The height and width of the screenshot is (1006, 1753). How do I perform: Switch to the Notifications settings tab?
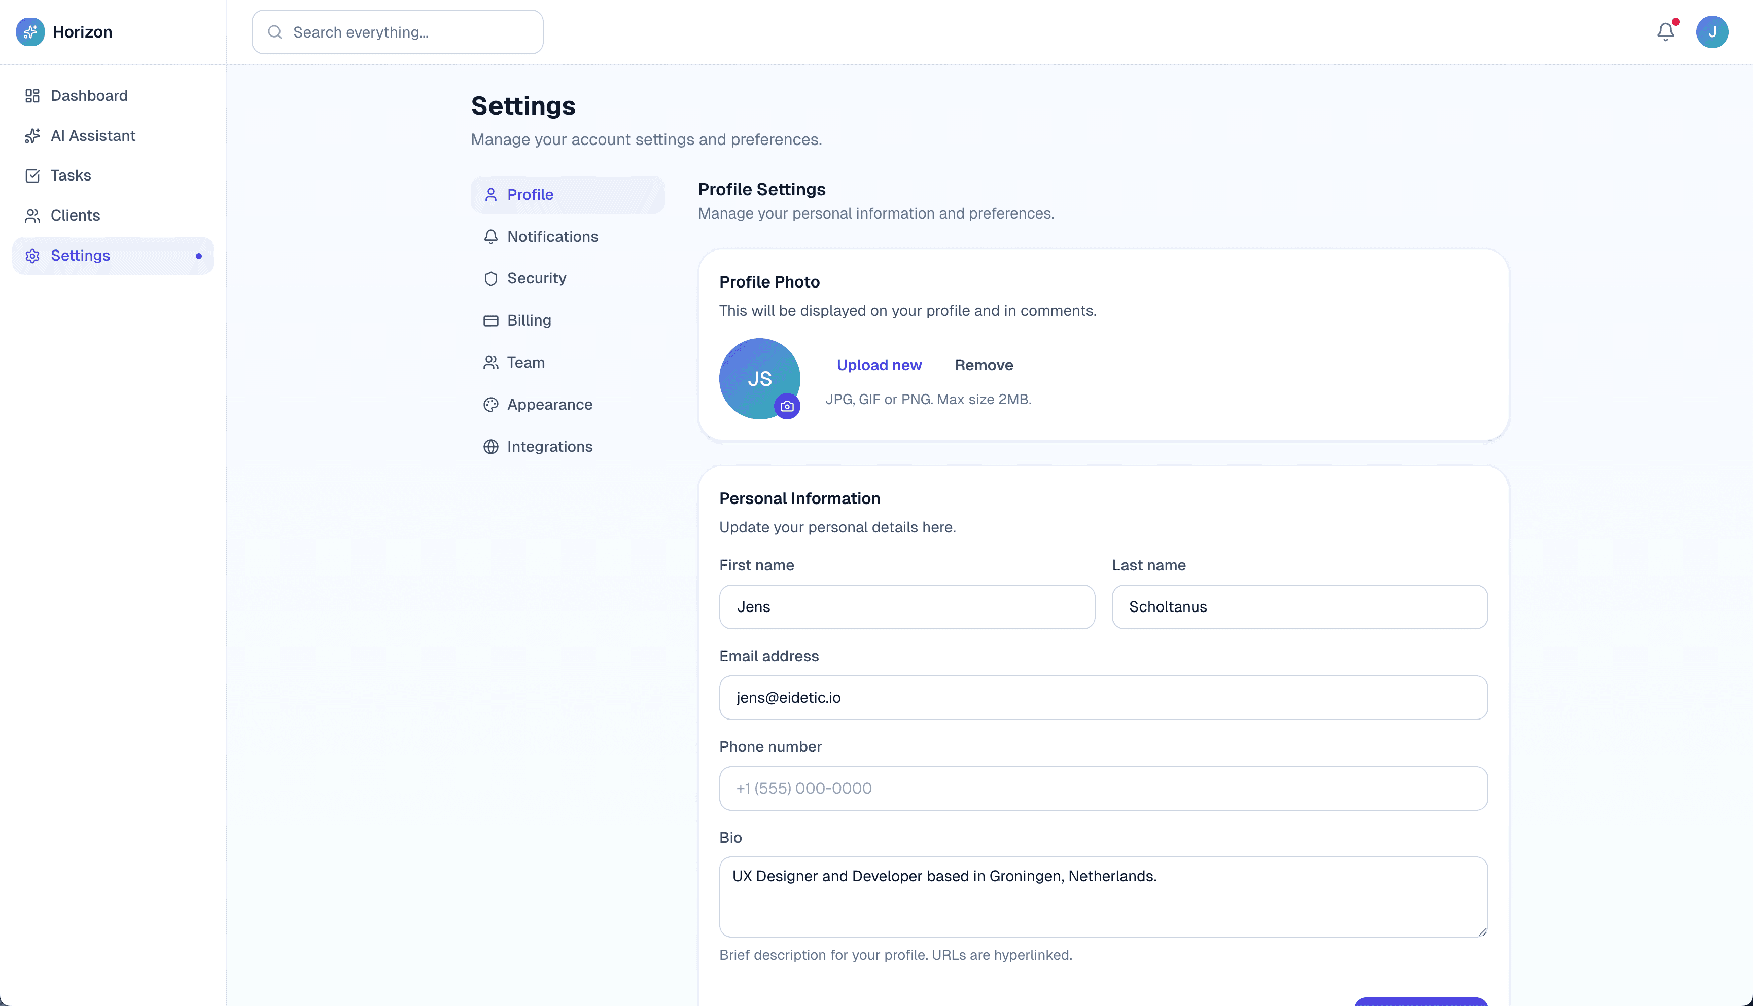click(x=553, y=236)
